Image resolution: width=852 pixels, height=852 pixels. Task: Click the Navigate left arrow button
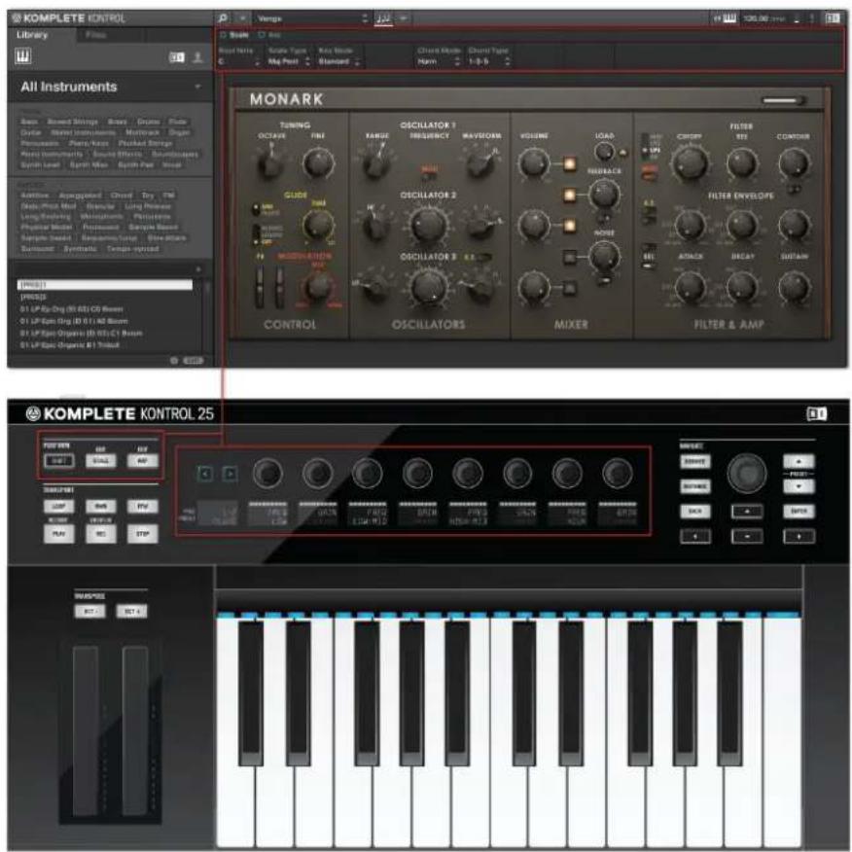click(x=695, y=536)
